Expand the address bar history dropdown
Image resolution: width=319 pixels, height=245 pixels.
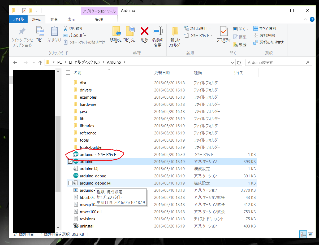pos(233,63)
